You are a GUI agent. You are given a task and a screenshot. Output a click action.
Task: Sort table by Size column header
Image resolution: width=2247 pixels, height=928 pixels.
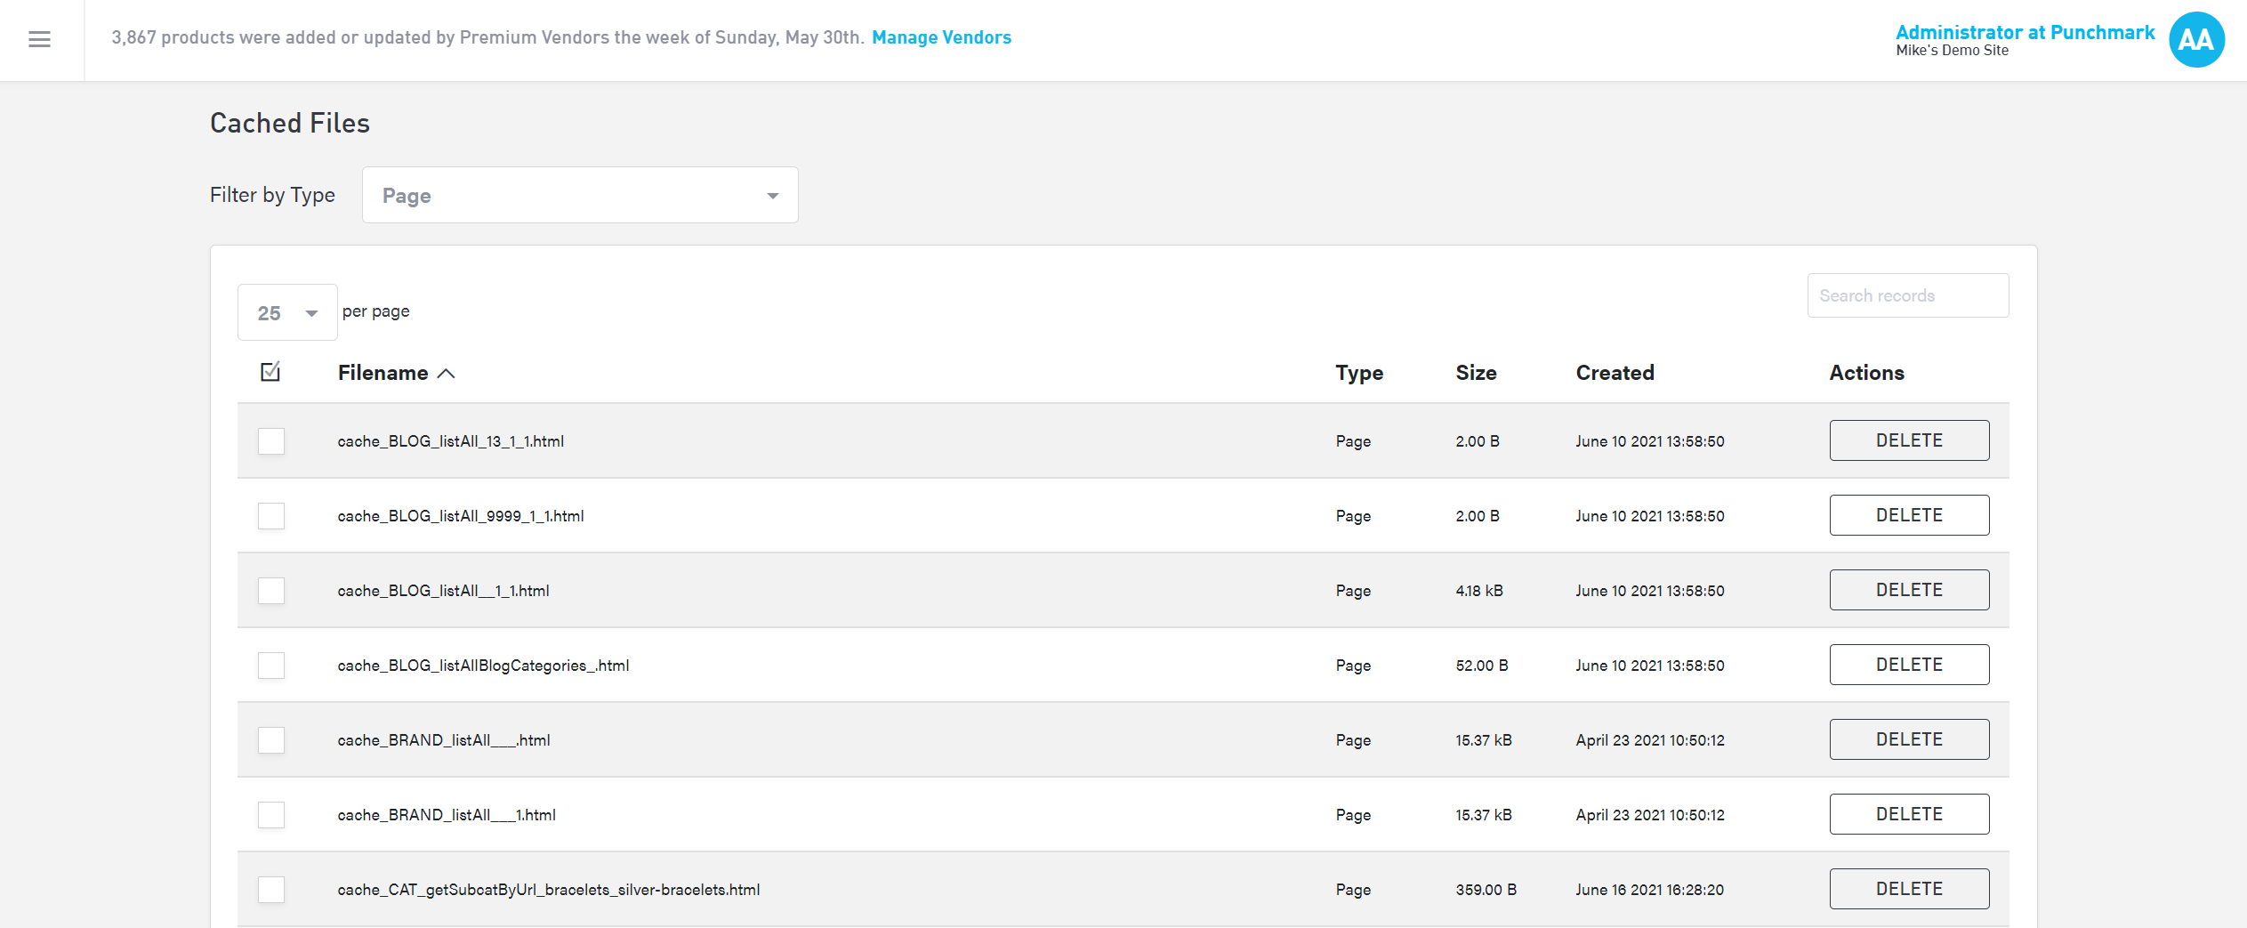coord(1476,373)
